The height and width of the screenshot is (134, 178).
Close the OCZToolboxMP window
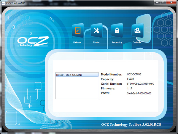click(x=171, y=2)
